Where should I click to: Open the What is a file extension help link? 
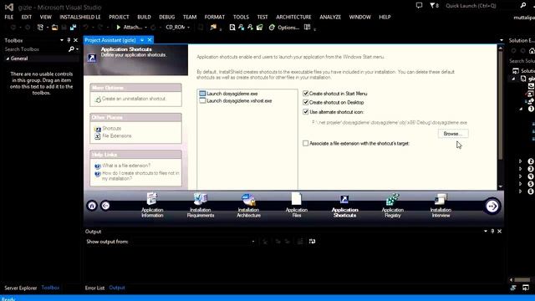pyautogui.click(x=126, y=166)
